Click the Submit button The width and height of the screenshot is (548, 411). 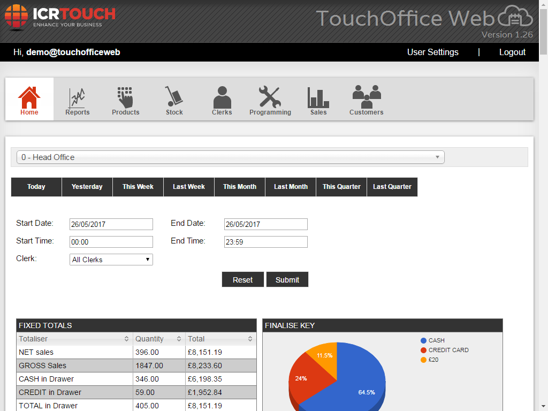[x=287, y=279]
